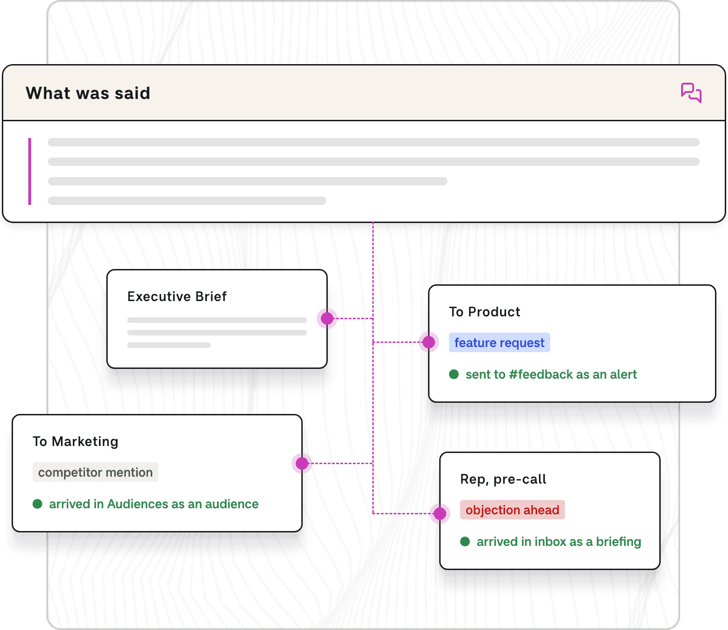The width and height of the screenshot is (728, 630).
Task: Click the "feature request" tag
Action: tap(500, 342)
